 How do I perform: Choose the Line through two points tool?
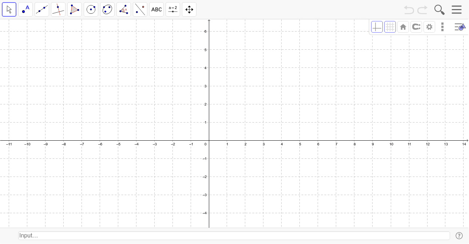[42, 9]
